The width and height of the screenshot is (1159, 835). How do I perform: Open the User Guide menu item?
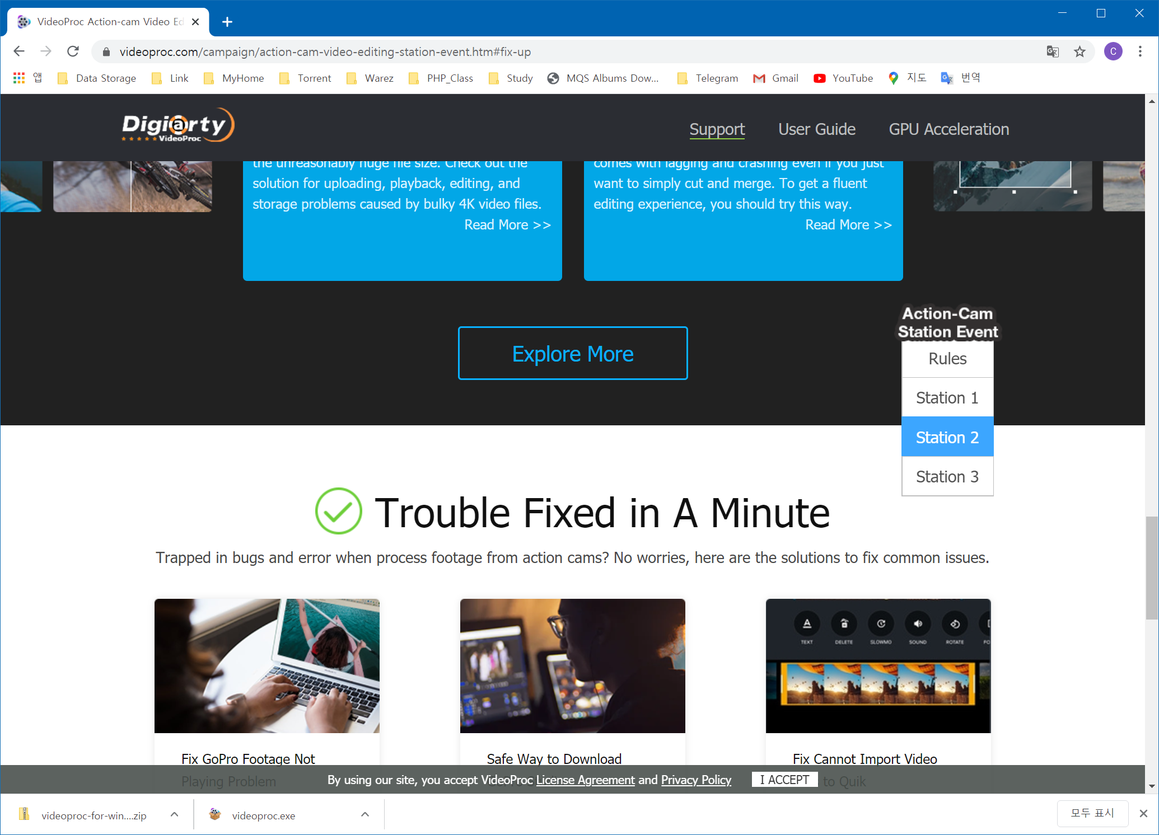[816, 129]
